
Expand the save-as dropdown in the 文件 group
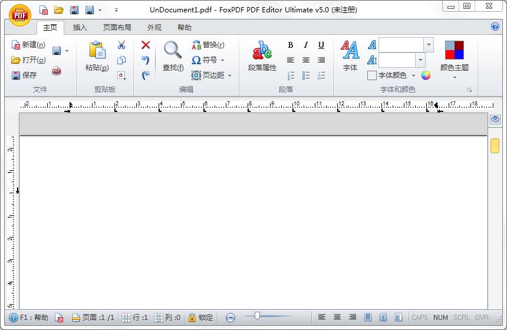[67, 51]
